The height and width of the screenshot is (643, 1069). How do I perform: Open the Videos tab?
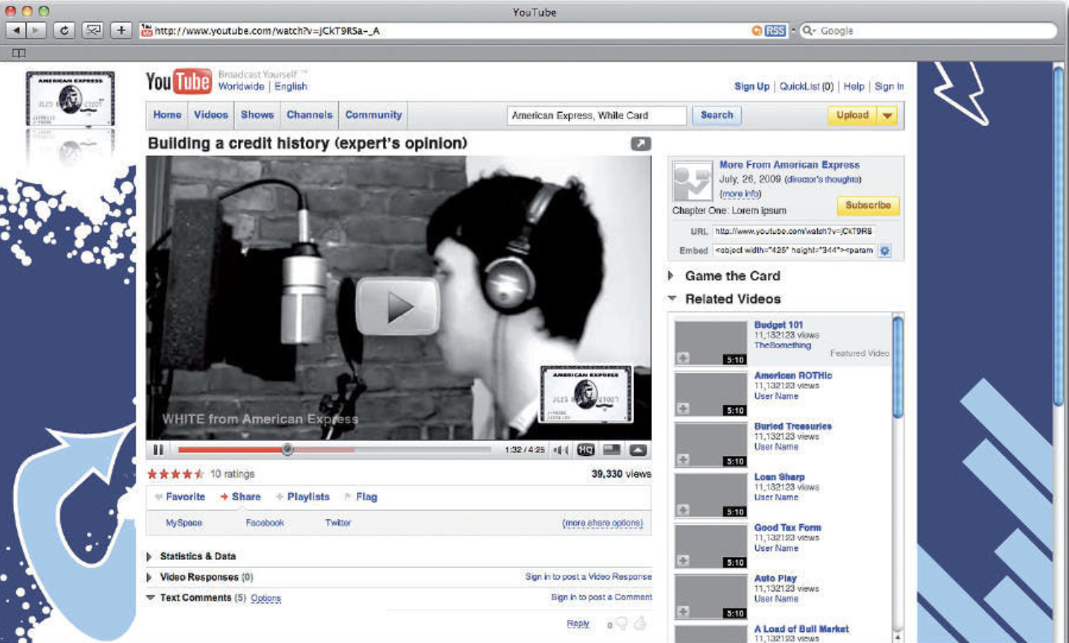coord(211,115)
